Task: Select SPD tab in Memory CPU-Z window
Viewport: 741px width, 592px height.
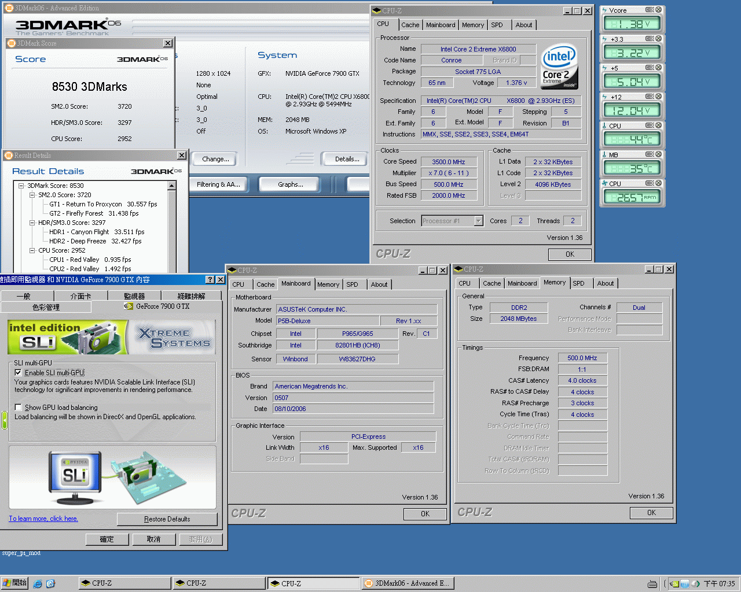Action: [578, 283]
